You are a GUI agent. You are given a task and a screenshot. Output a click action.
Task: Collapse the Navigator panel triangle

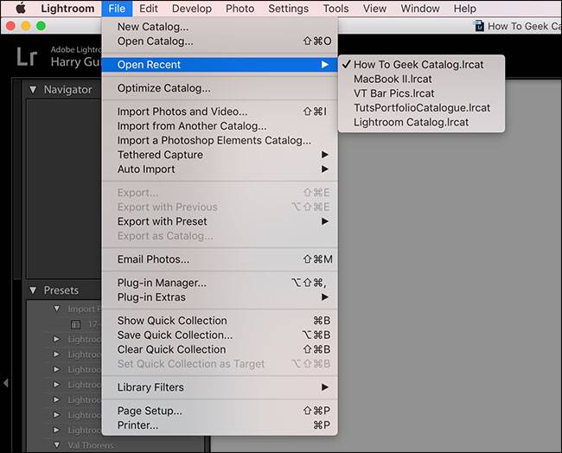click(33, 90)
